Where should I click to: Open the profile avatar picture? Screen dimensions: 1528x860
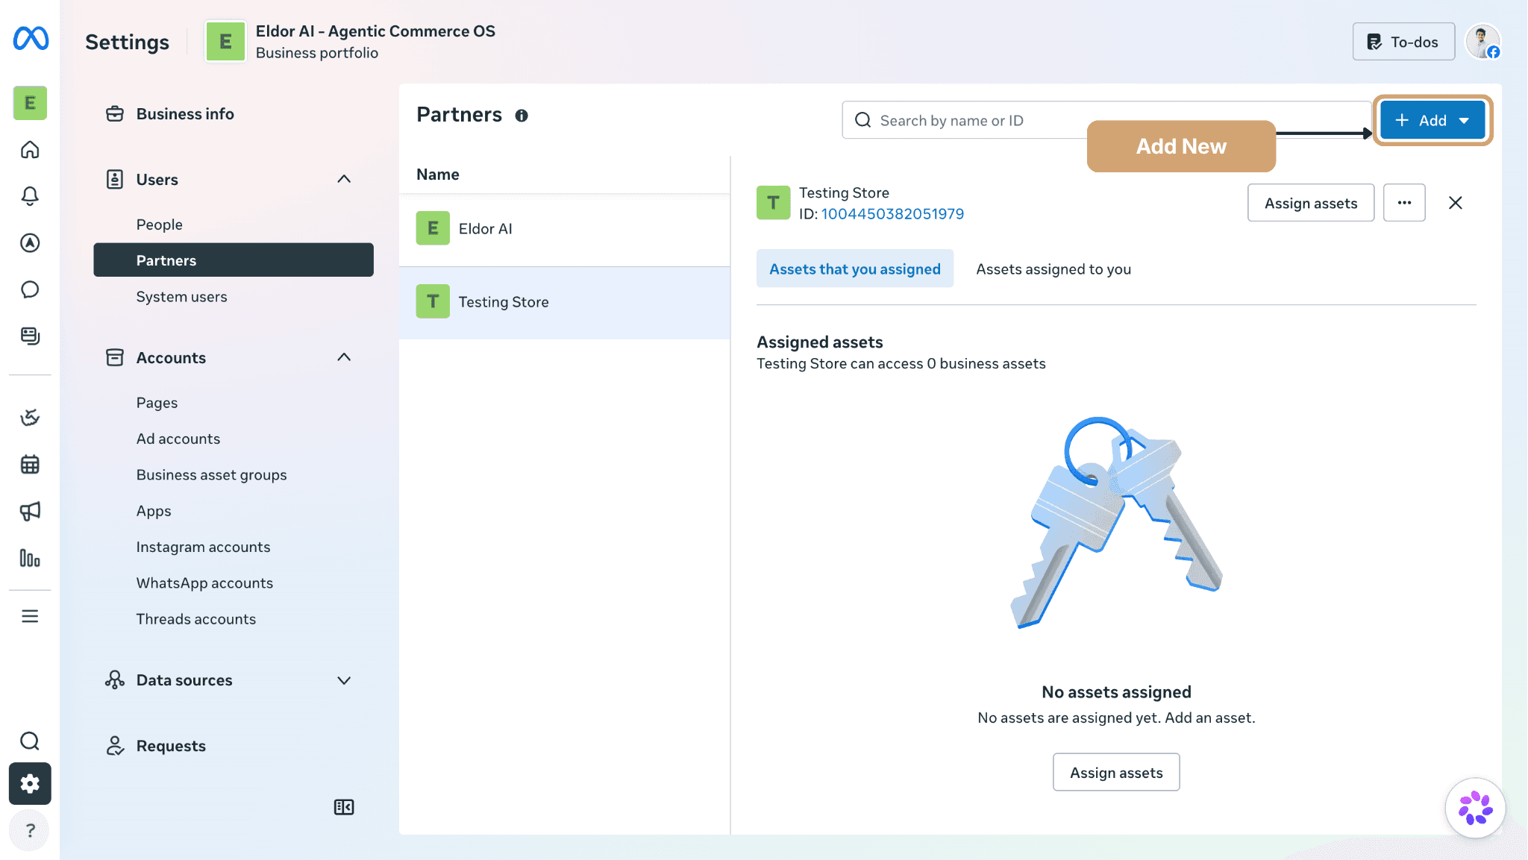(1482, 42)
